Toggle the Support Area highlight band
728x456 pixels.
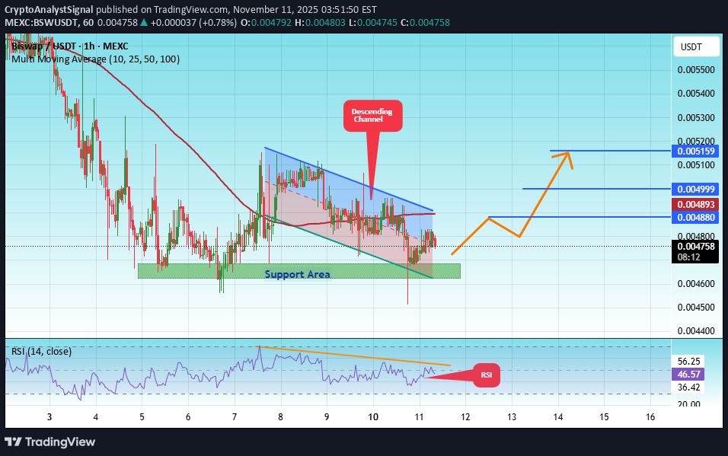click(x=298, y=274)
